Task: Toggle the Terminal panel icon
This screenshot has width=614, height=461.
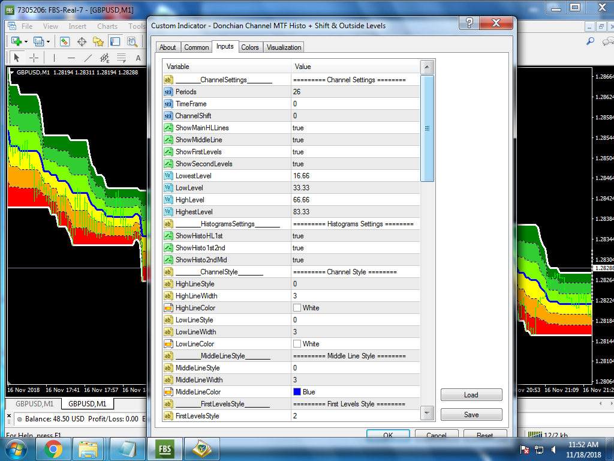Action: click(115, 41)
